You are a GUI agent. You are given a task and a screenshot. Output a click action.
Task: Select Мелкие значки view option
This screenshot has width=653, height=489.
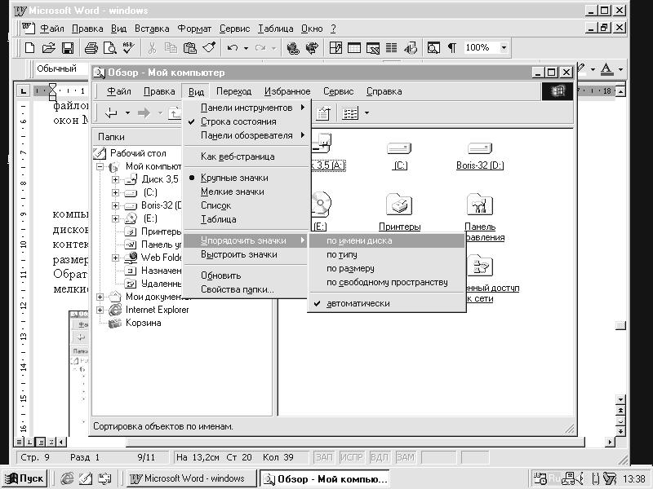click(247, 192)
